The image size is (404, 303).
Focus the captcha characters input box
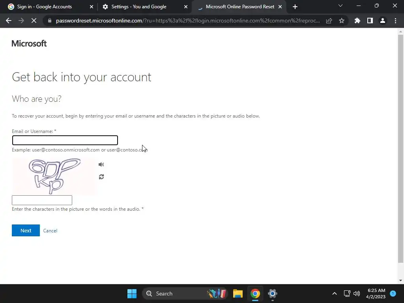pos(42,200)
